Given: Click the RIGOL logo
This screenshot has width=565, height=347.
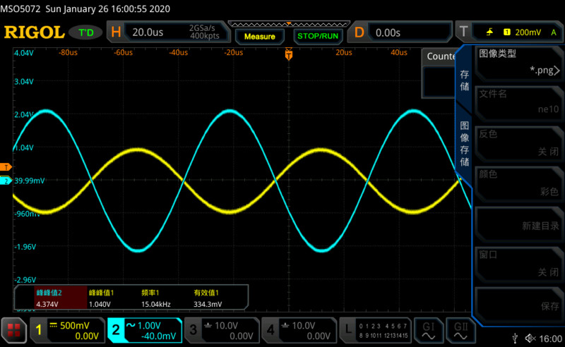Looking at the screenshot, I should [34, 32].
